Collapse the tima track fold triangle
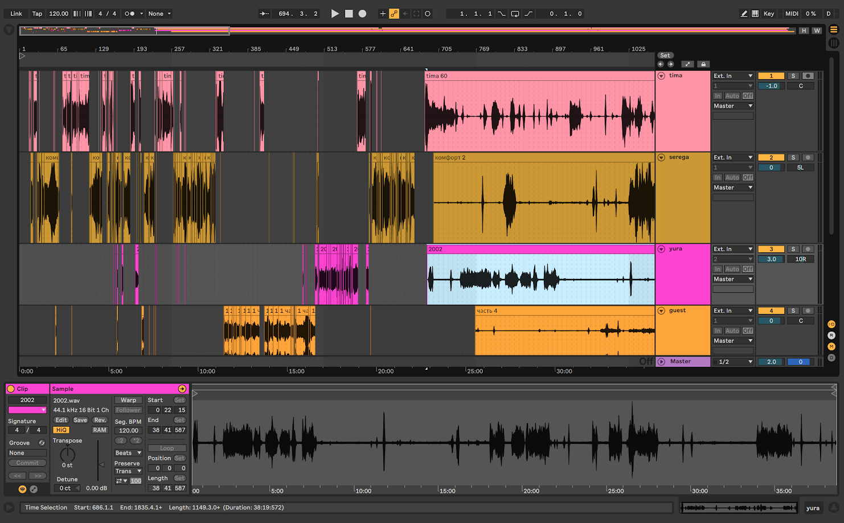 click(x=661, y=76)
